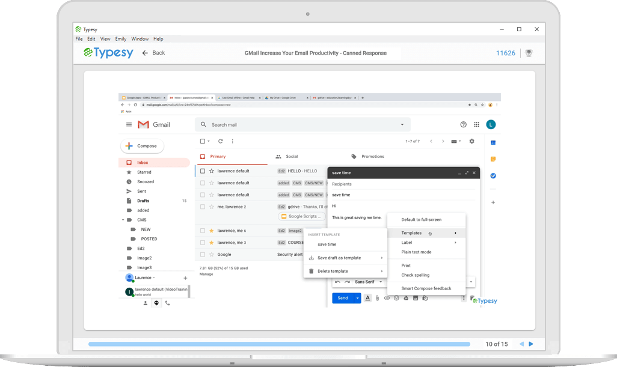Open inbox toolbar more options

(x=232, y=141)
